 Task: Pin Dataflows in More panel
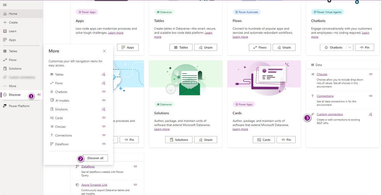103,144
